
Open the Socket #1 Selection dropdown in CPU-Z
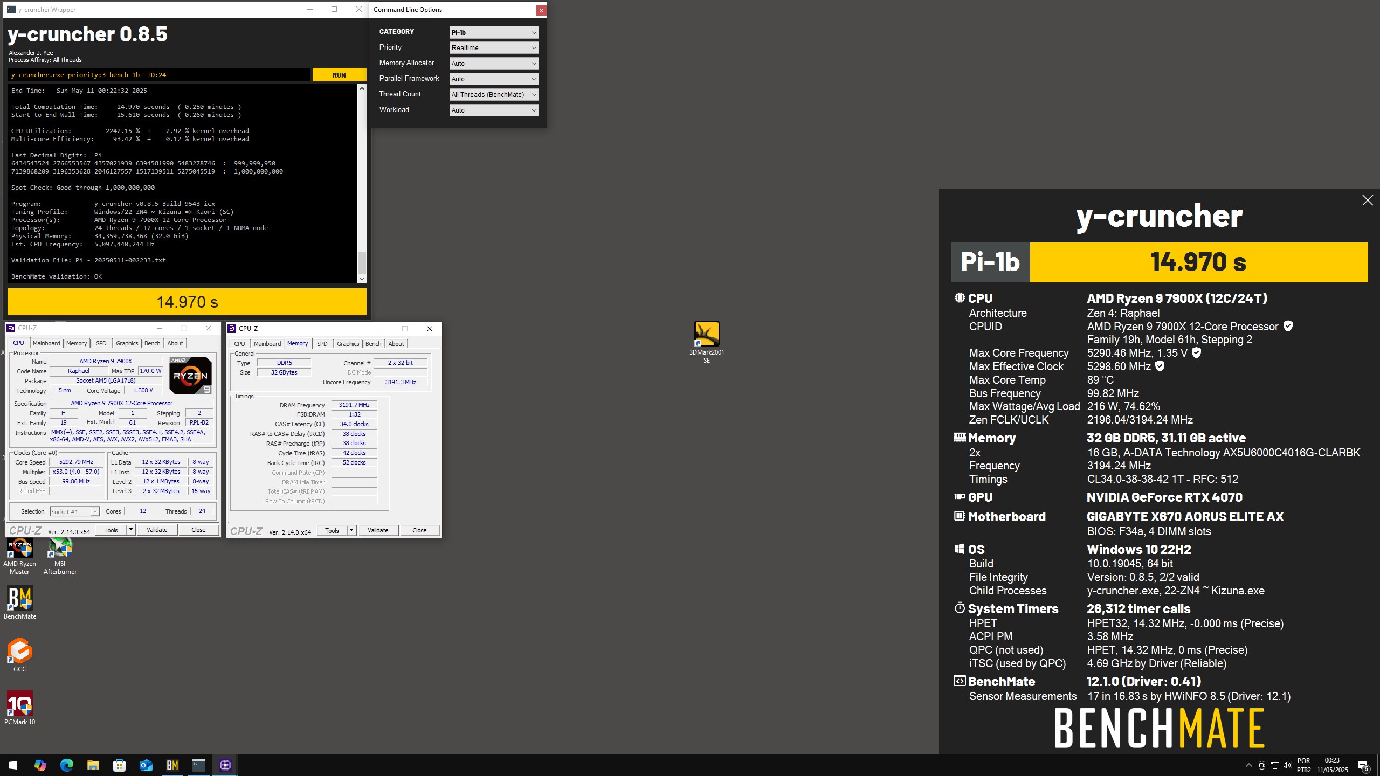coord(74,511)
